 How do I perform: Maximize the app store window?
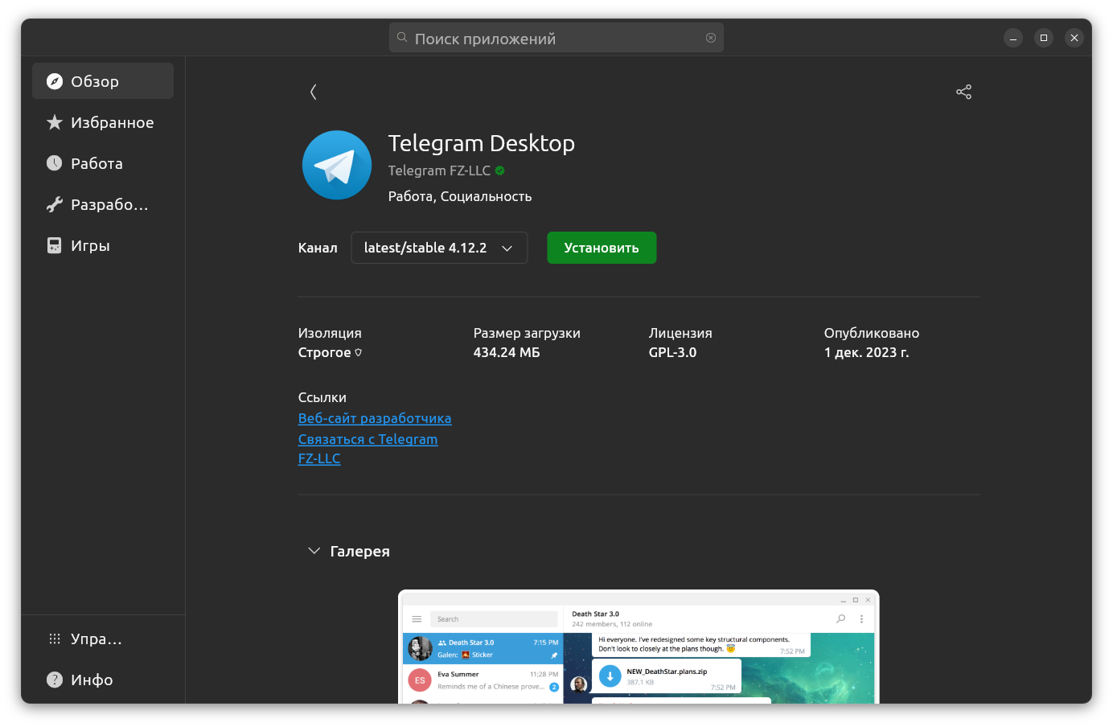point(1044,38)
